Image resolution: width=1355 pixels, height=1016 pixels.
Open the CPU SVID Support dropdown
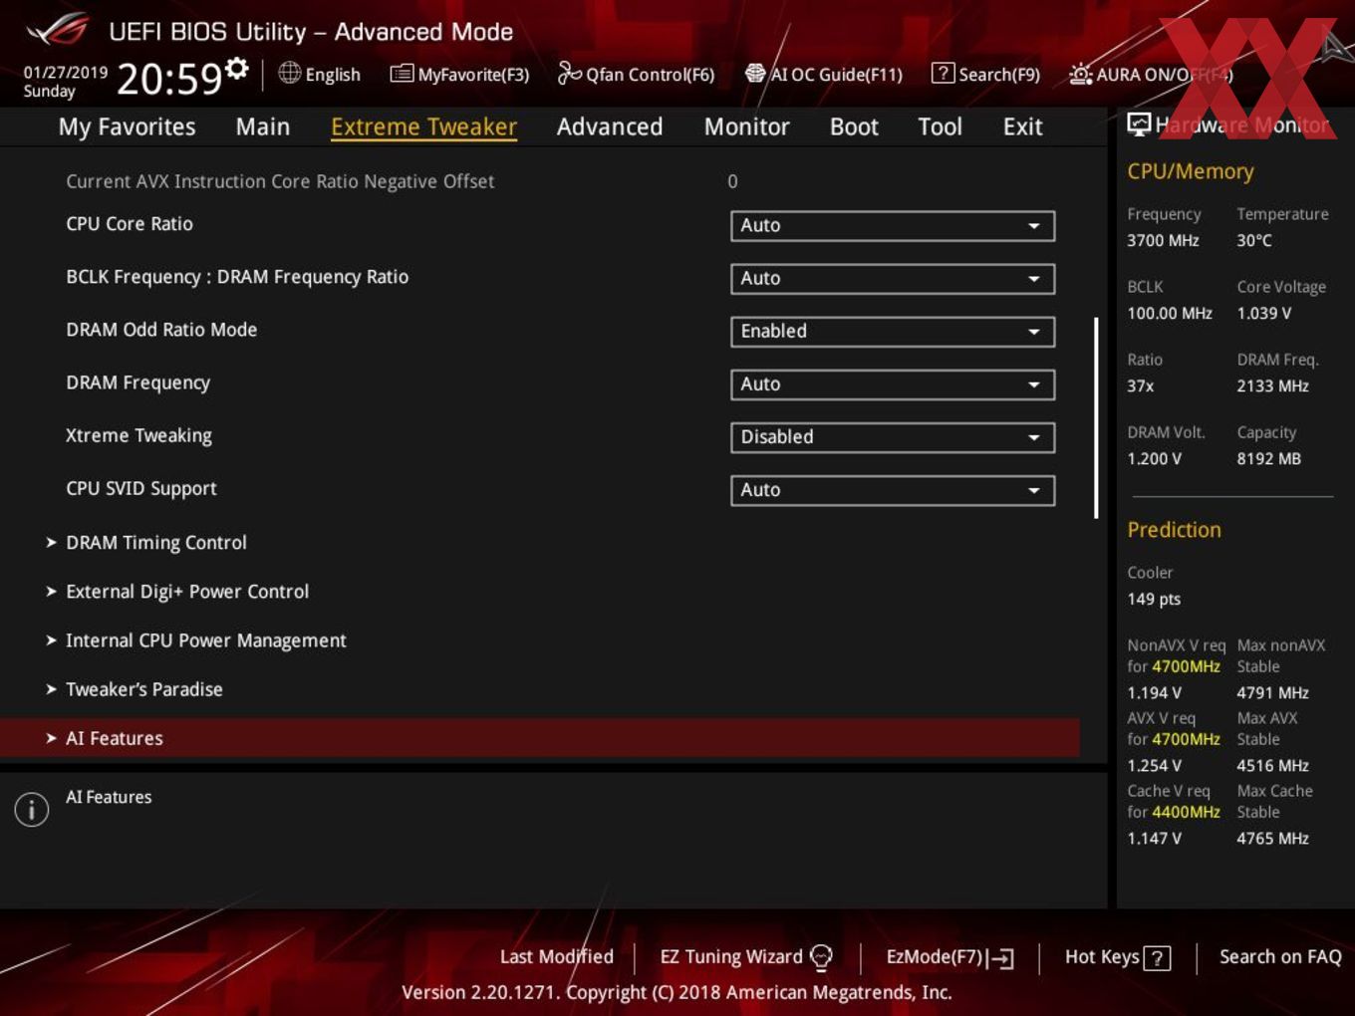(893, 489)
